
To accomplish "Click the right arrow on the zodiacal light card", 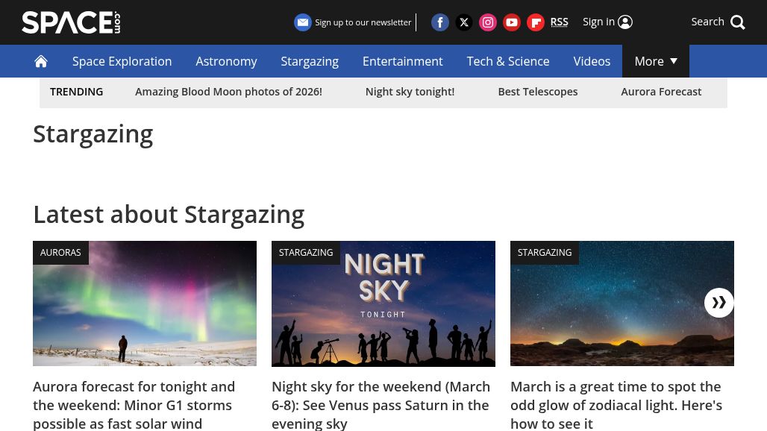I will 719,303.
